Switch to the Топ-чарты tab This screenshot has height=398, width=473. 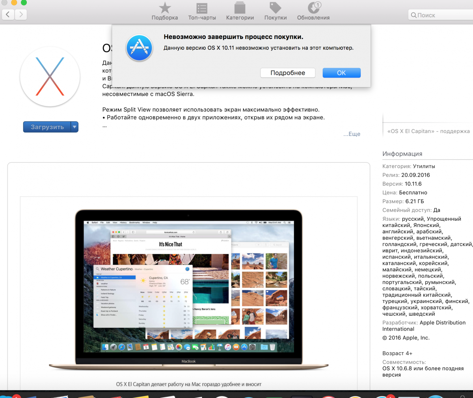pos(202,11)
